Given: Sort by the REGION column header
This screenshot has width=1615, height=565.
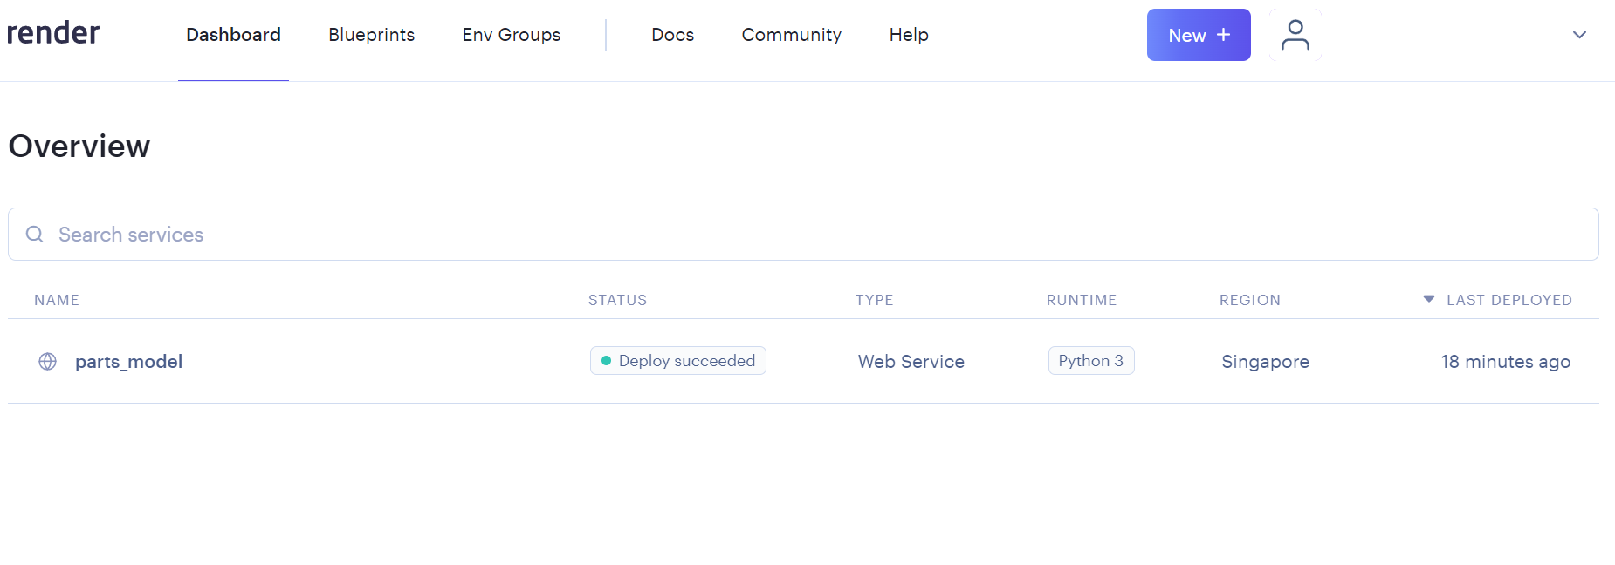Looking at the screenshot, I should pyautogui.click(x=1250, y=300).
